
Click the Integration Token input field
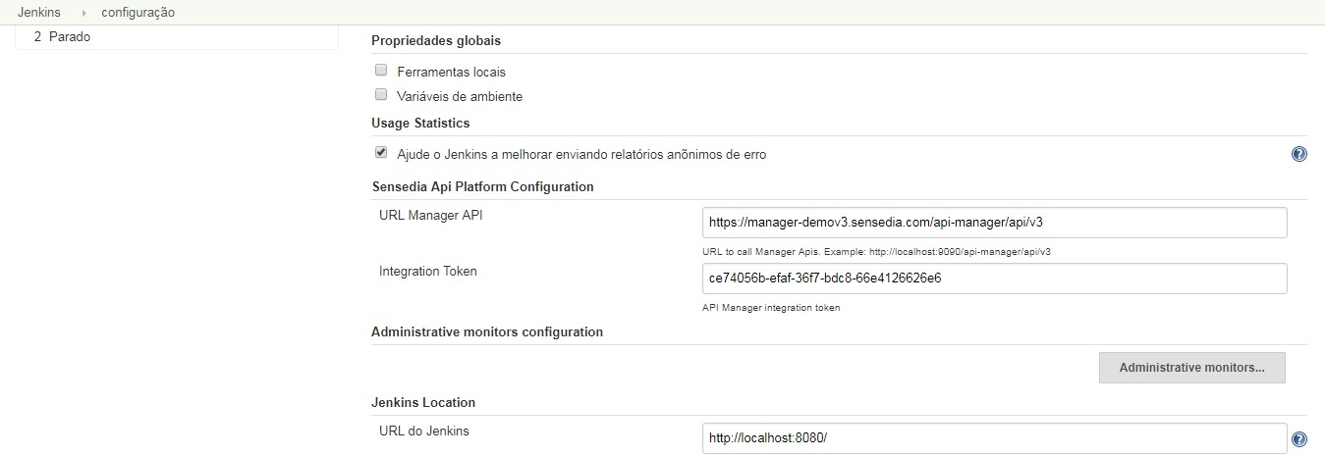[994, 278]
